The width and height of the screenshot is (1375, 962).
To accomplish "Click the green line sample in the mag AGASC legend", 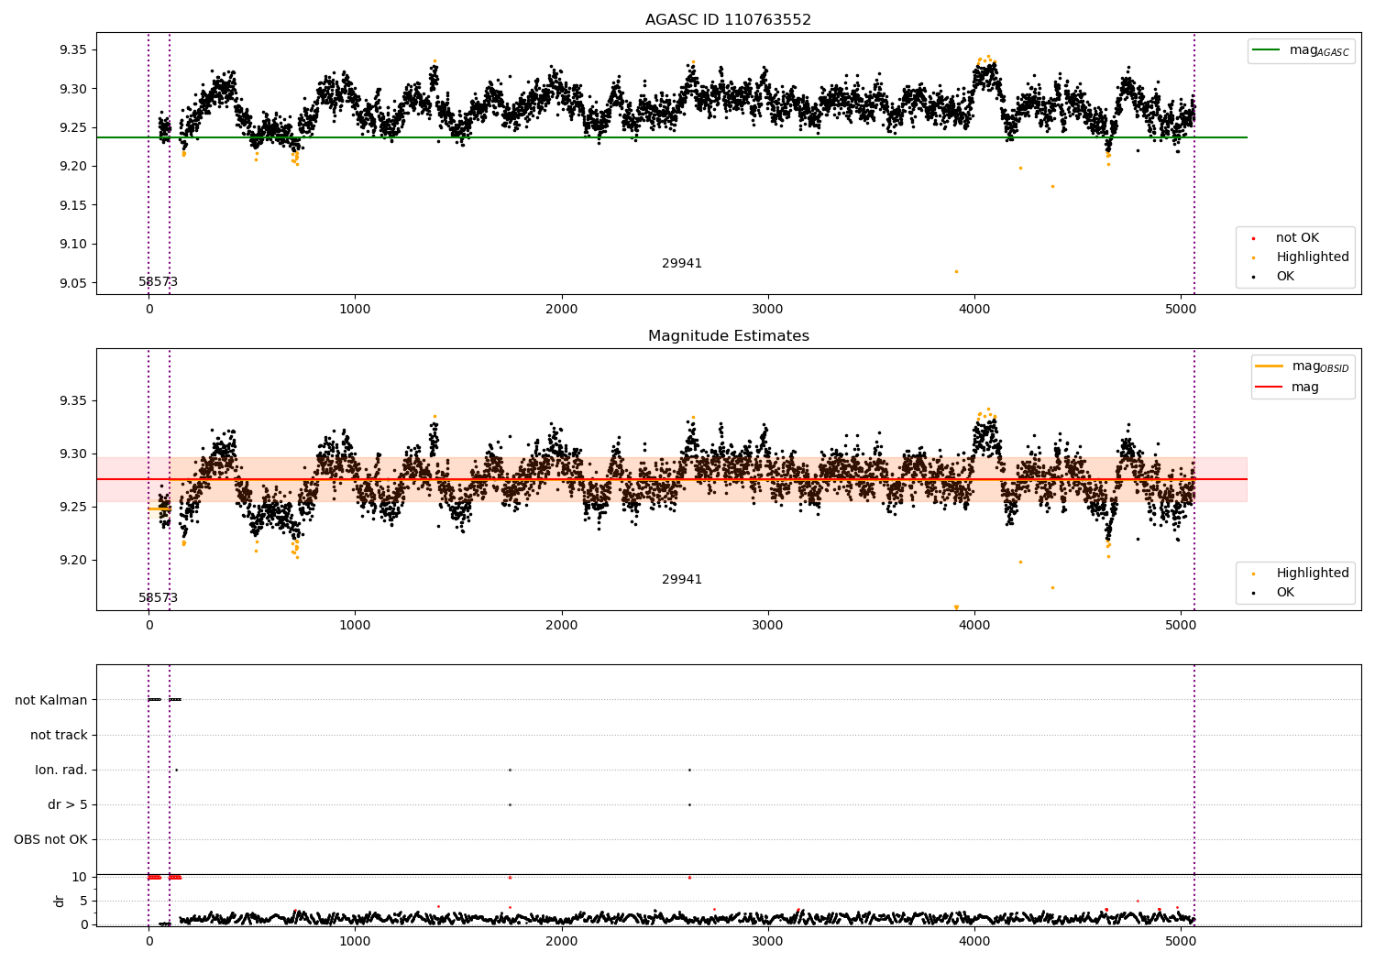I will (1267, 50).
